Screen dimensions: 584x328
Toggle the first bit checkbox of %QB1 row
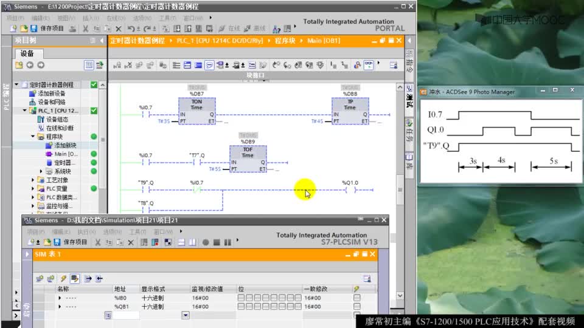(241, 306)
